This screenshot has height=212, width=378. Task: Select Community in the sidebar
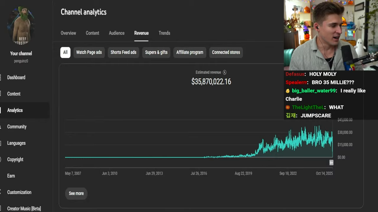click(x=17, y=127)
